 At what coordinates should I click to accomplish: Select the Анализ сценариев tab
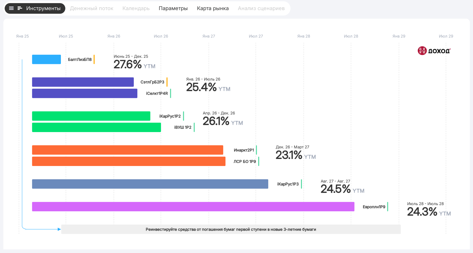point(261,8)
